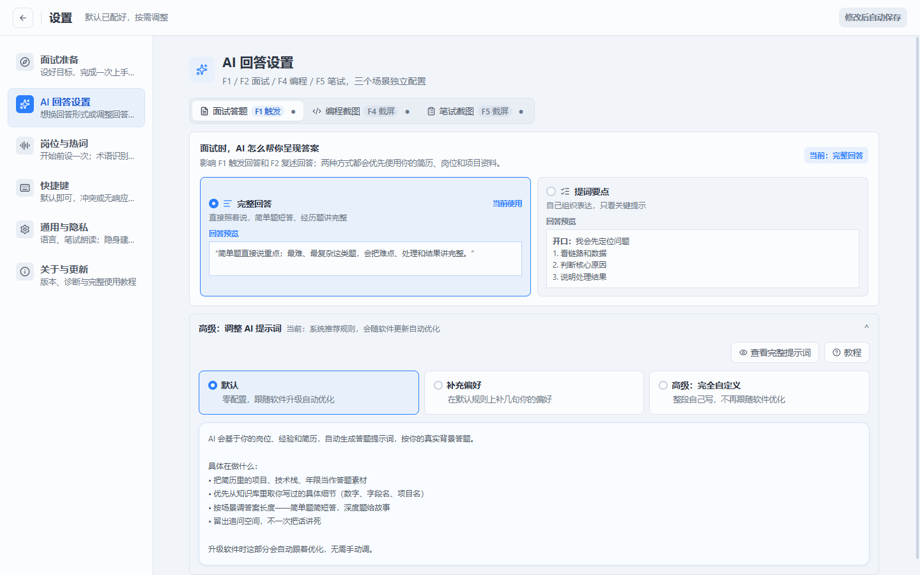Open 快捷键 keyboard icon
920x575 pixels.
pos(25,188)
